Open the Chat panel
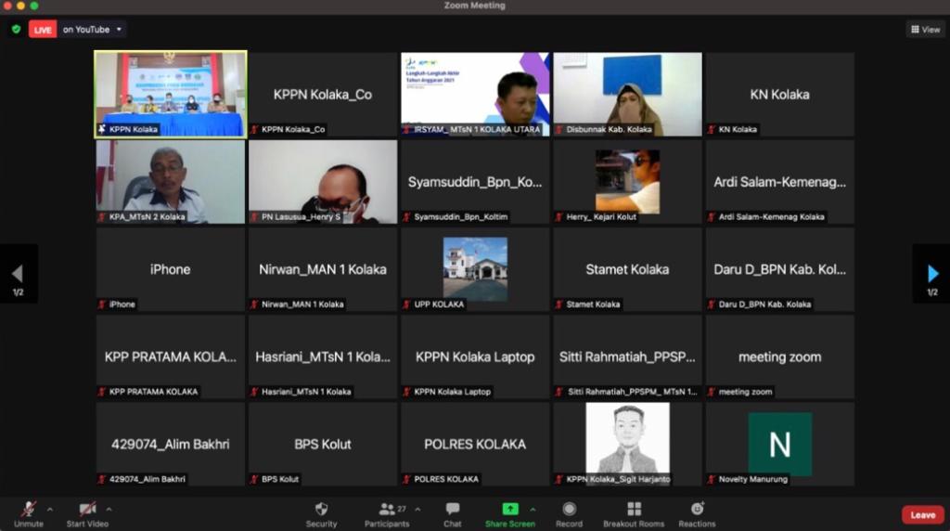The image size is (950, 531). coord(453,510)
